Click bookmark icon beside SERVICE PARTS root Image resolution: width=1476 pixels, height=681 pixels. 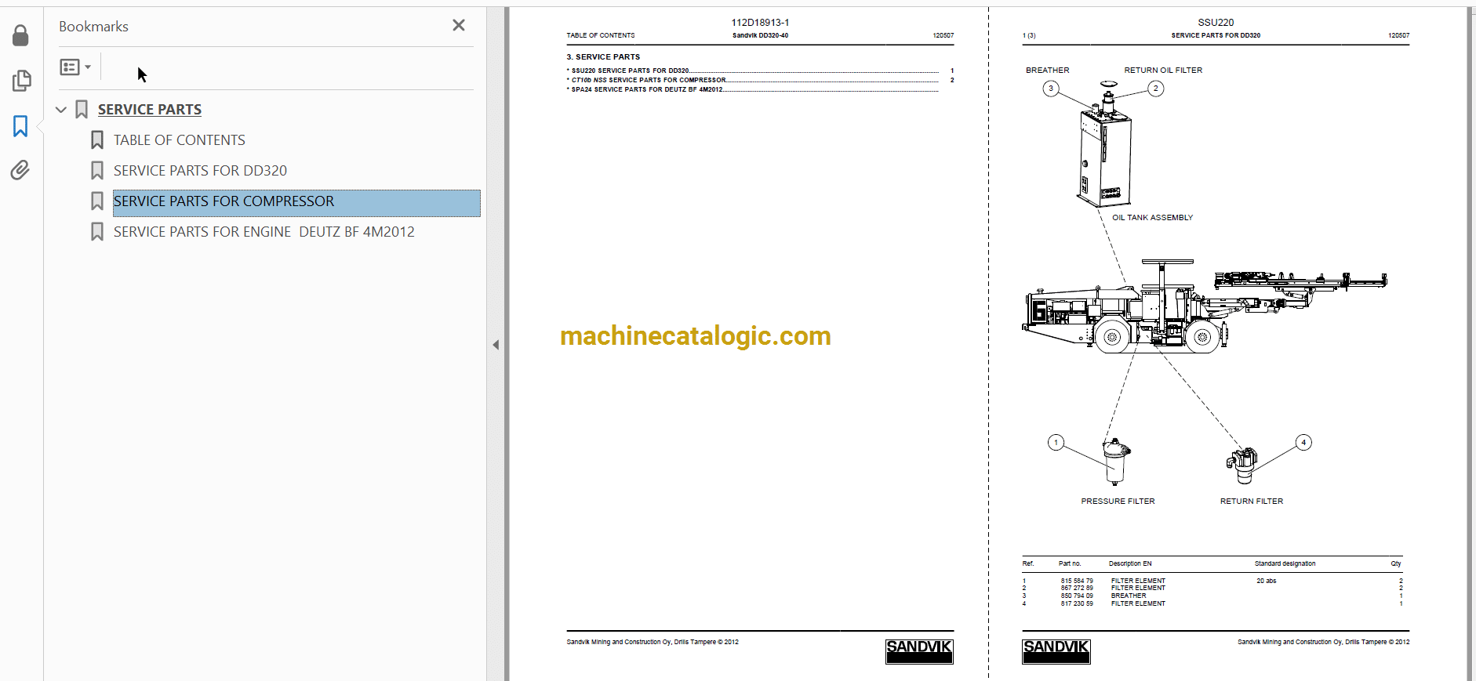click(x=82, y=110)
